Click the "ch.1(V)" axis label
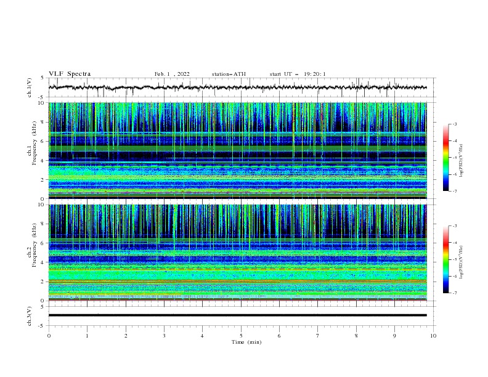488x377 pixels. 30,87
